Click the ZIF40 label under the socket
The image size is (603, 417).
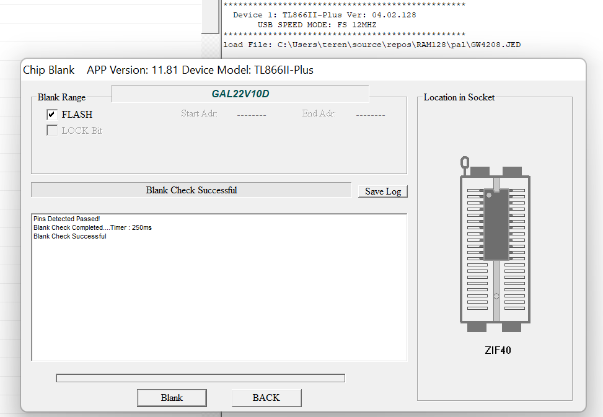point(498,351)
